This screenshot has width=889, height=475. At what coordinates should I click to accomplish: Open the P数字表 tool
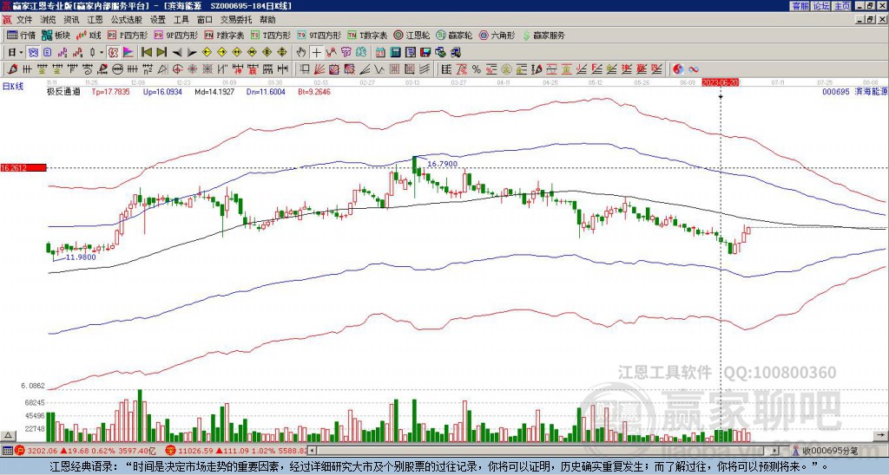coord(225,35)
